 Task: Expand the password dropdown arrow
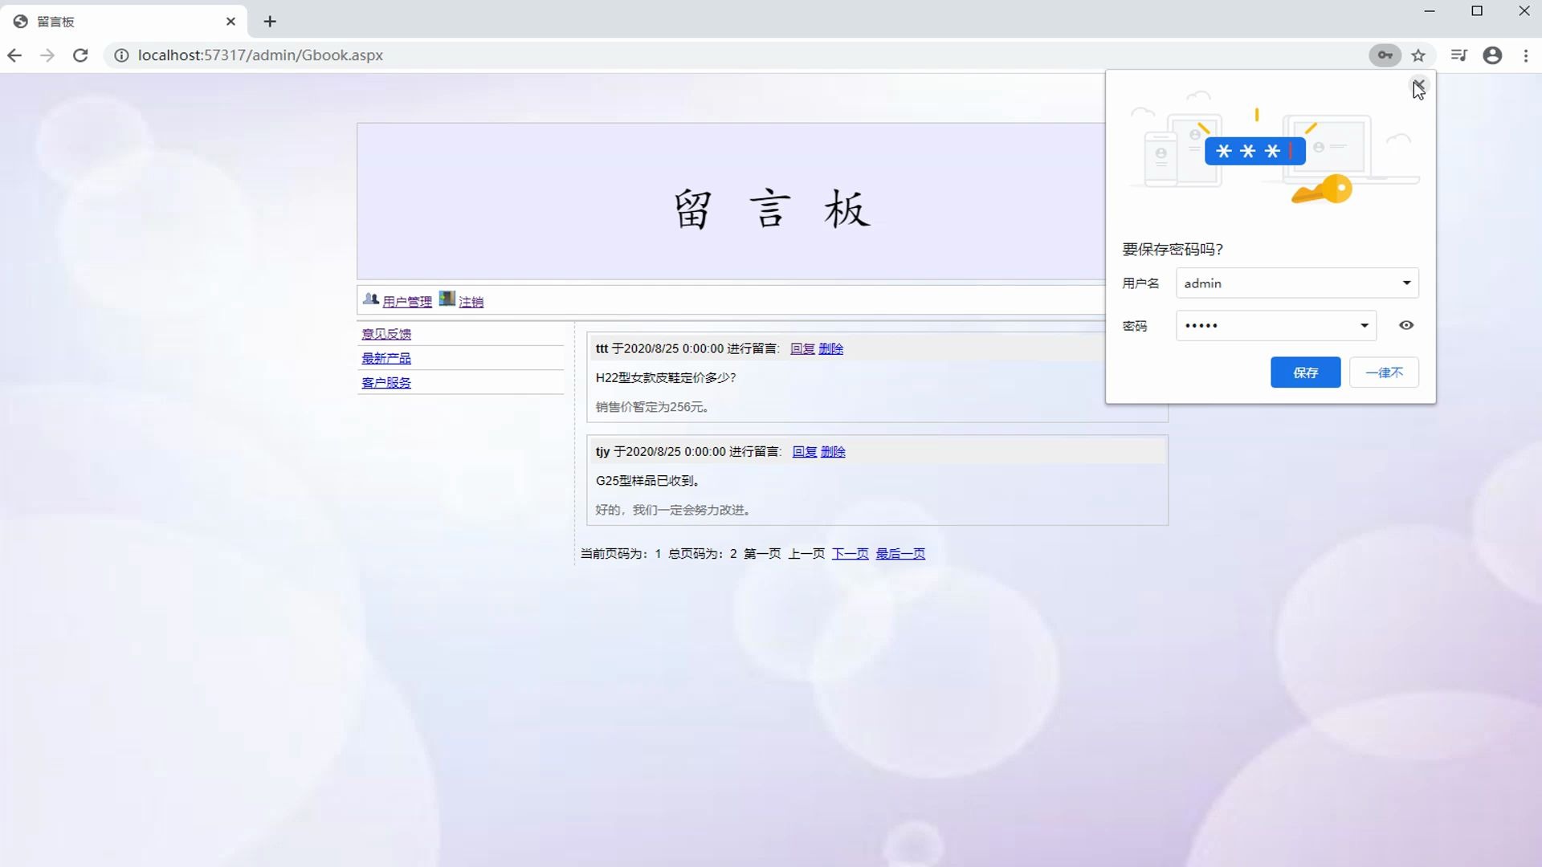1364,325
